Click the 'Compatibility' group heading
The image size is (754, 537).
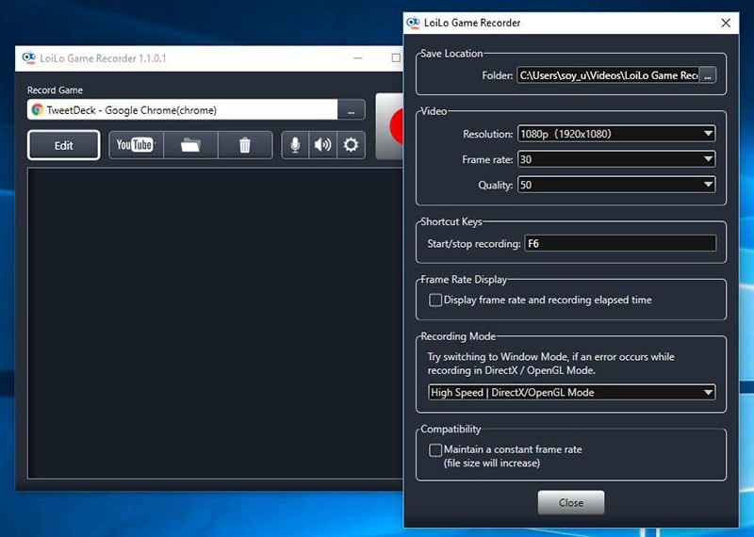coord(451,429)
